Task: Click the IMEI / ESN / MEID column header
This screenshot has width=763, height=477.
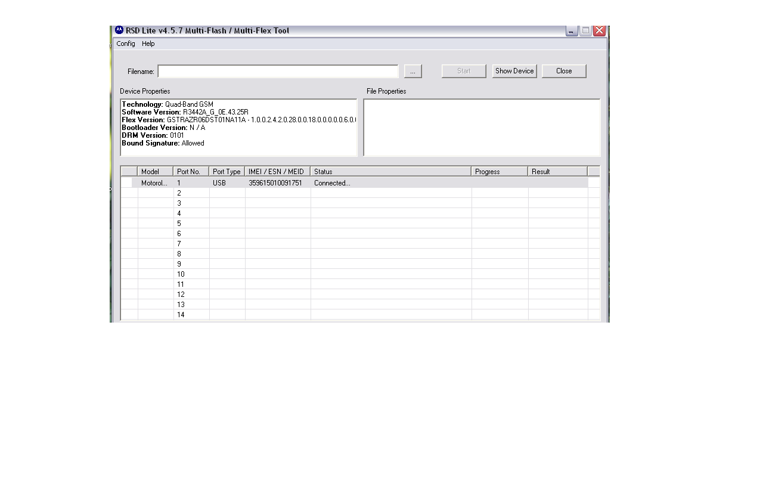Action: click(x=278, y=172)
